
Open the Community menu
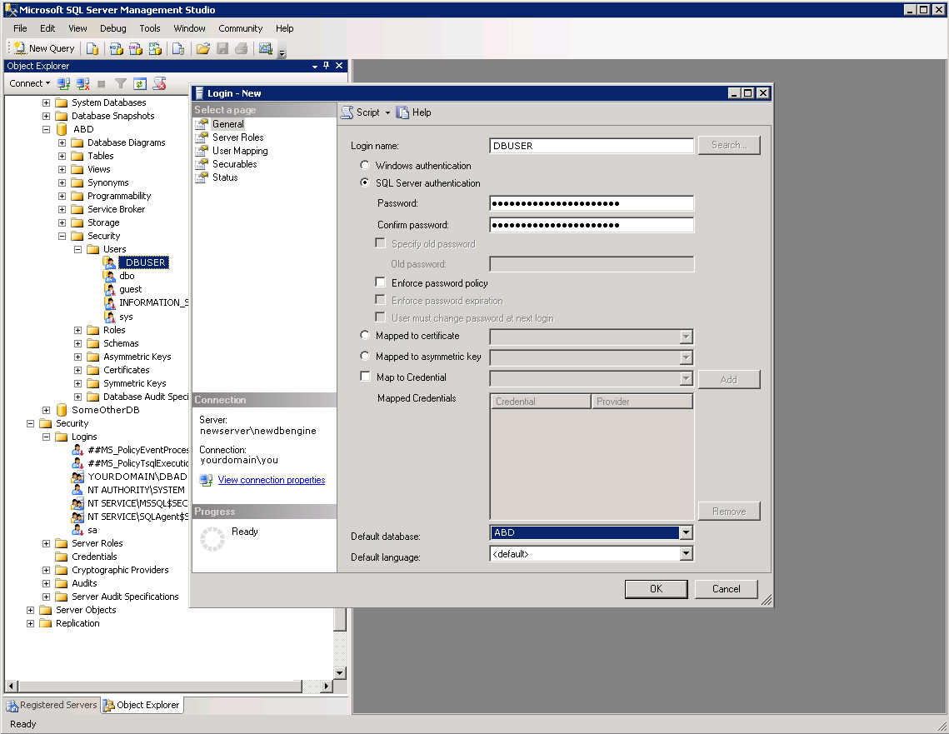[240, 28]
